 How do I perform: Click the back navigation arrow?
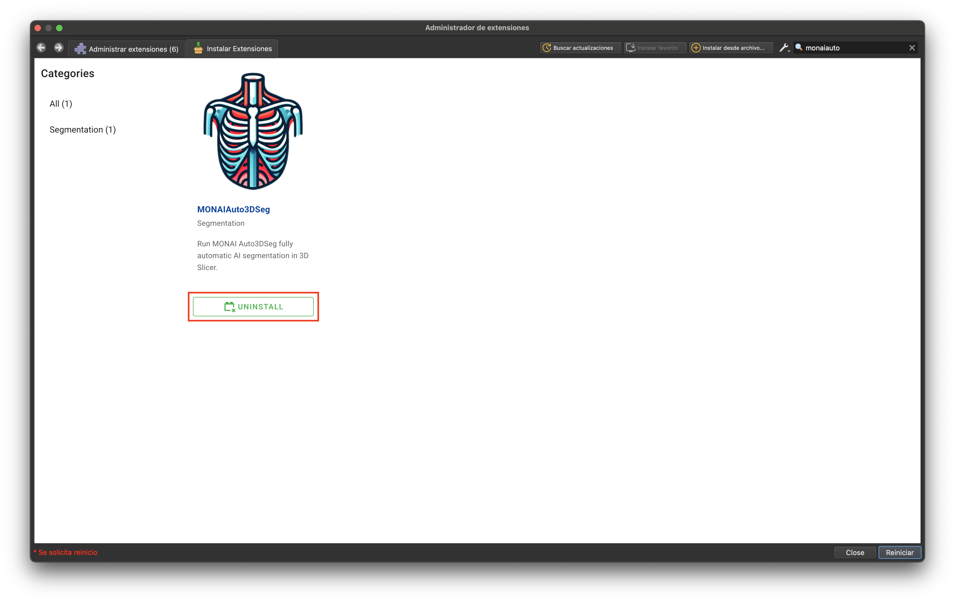[41, 48]
